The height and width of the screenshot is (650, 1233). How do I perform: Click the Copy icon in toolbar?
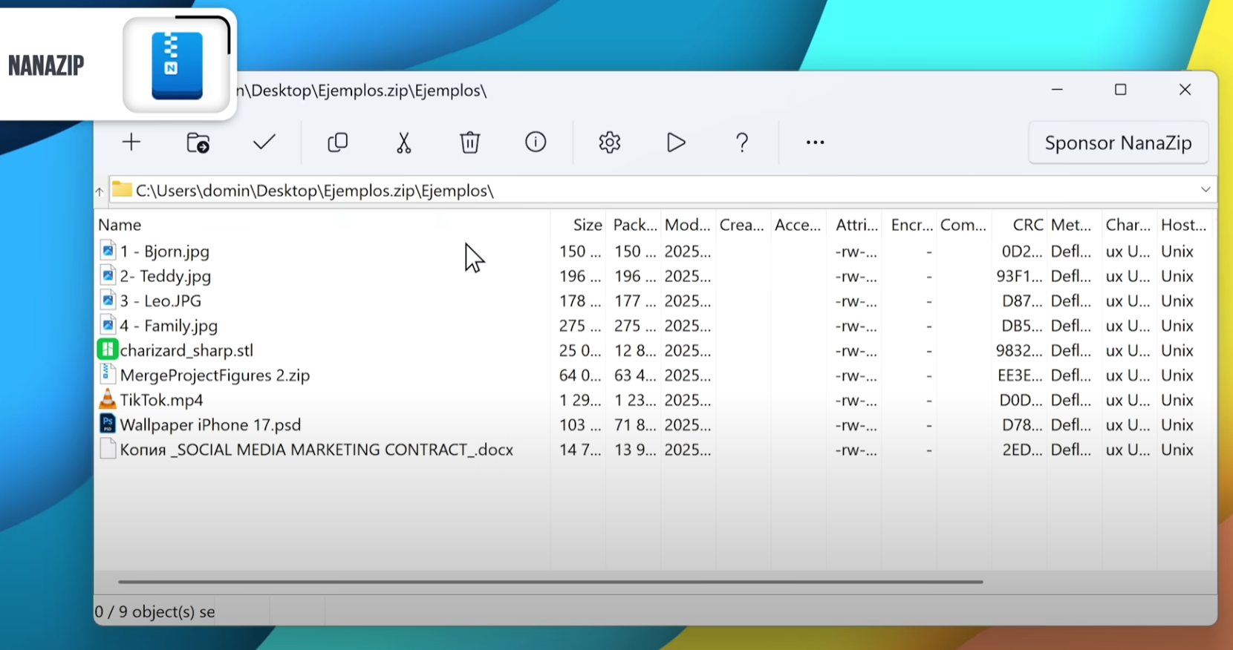[x=337, y=142]
